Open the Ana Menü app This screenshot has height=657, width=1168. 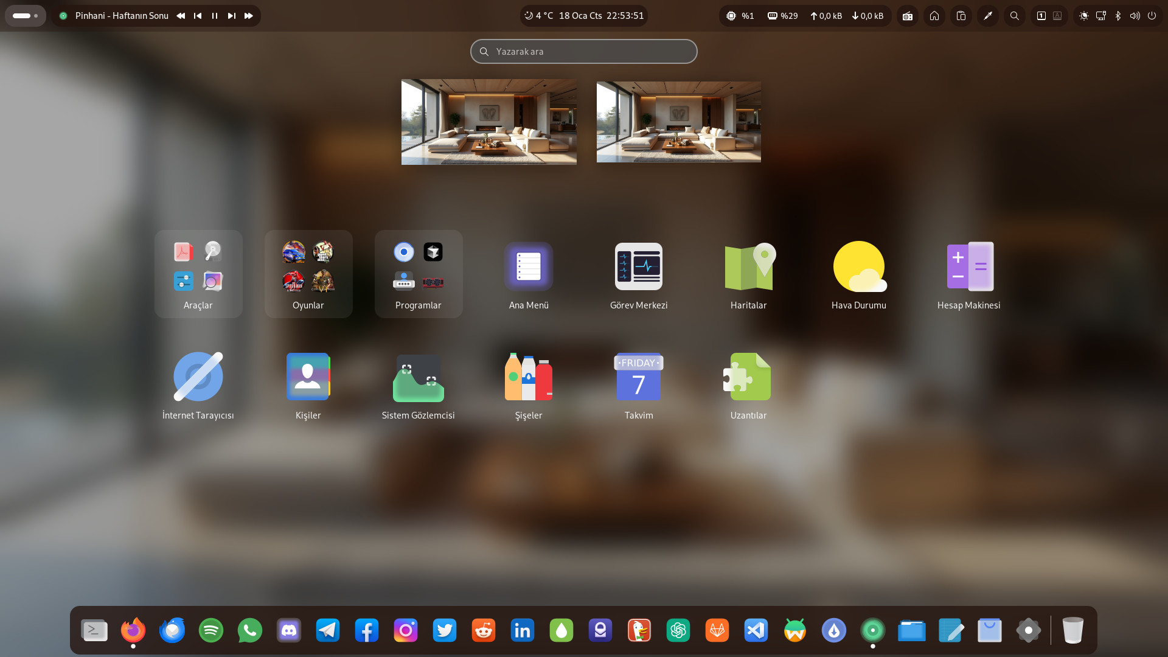coord(529,275)
